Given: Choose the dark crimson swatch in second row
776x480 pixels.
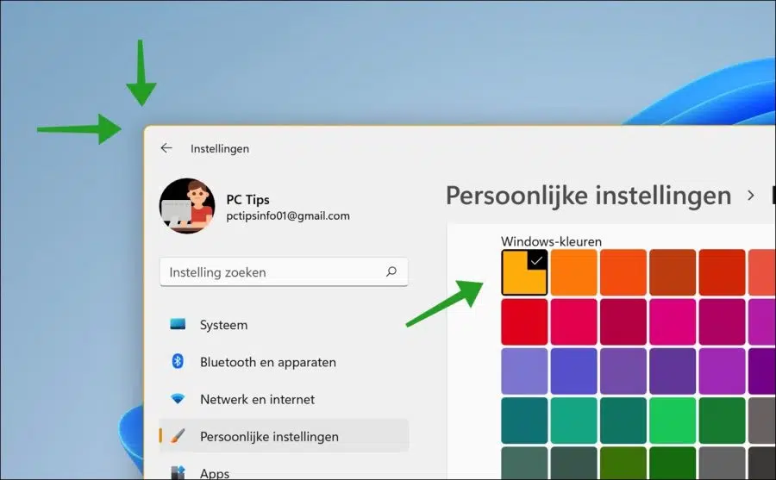Looking at the screenshot, I should point(623,321).
